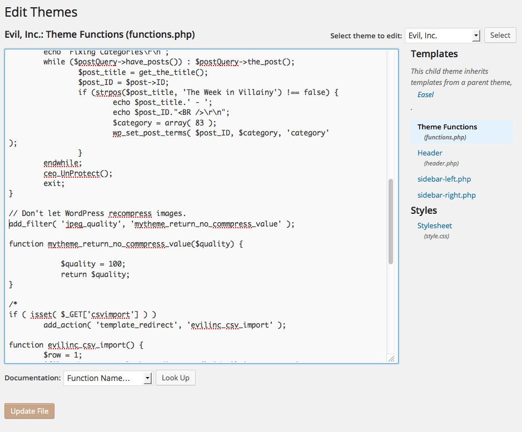
Task: Place cursor on the add_filter jpeg_quality line
Action: pos(152,224)
